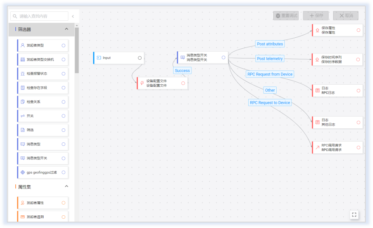This screenshot has width=373, height=228.
Task: Select the Other link label
Action: [x=270, y=90]
